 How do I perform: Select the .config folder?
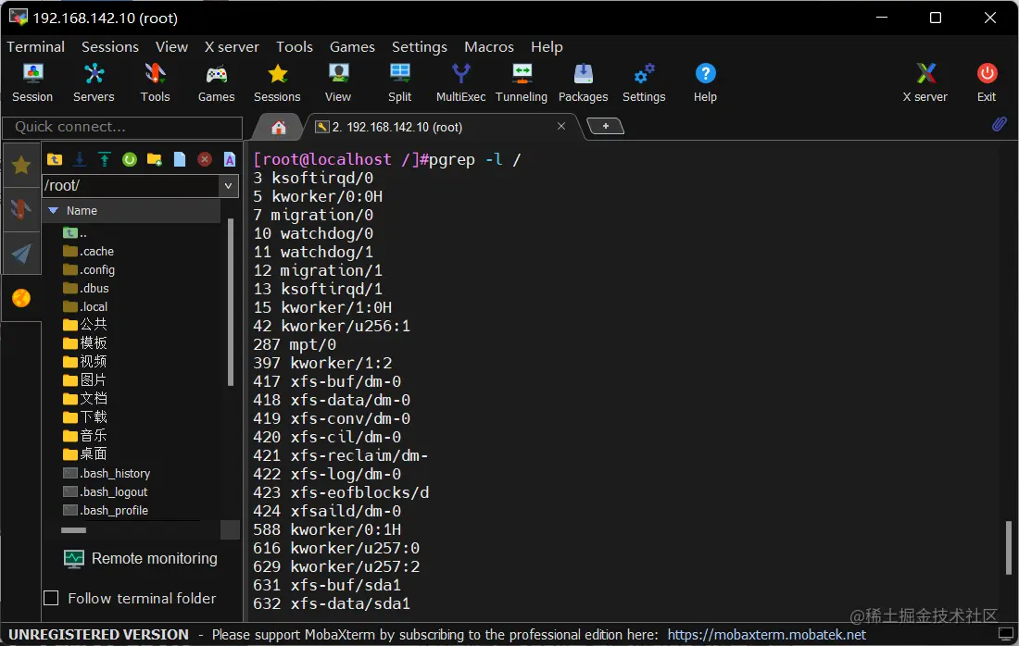(88, 269)
